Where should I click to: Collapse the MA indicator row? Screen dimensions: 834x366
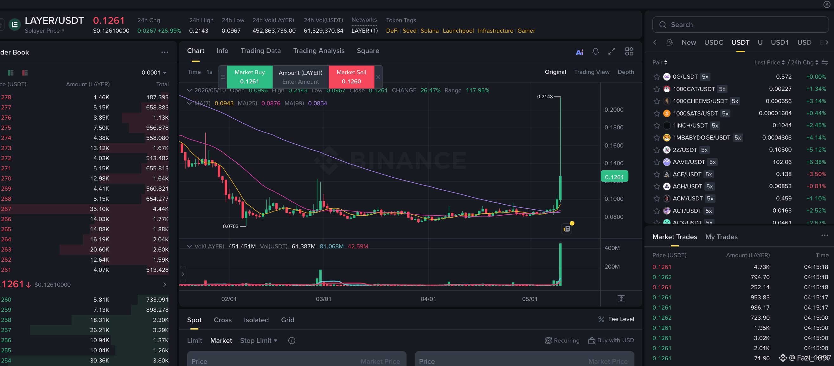(189, 103)
